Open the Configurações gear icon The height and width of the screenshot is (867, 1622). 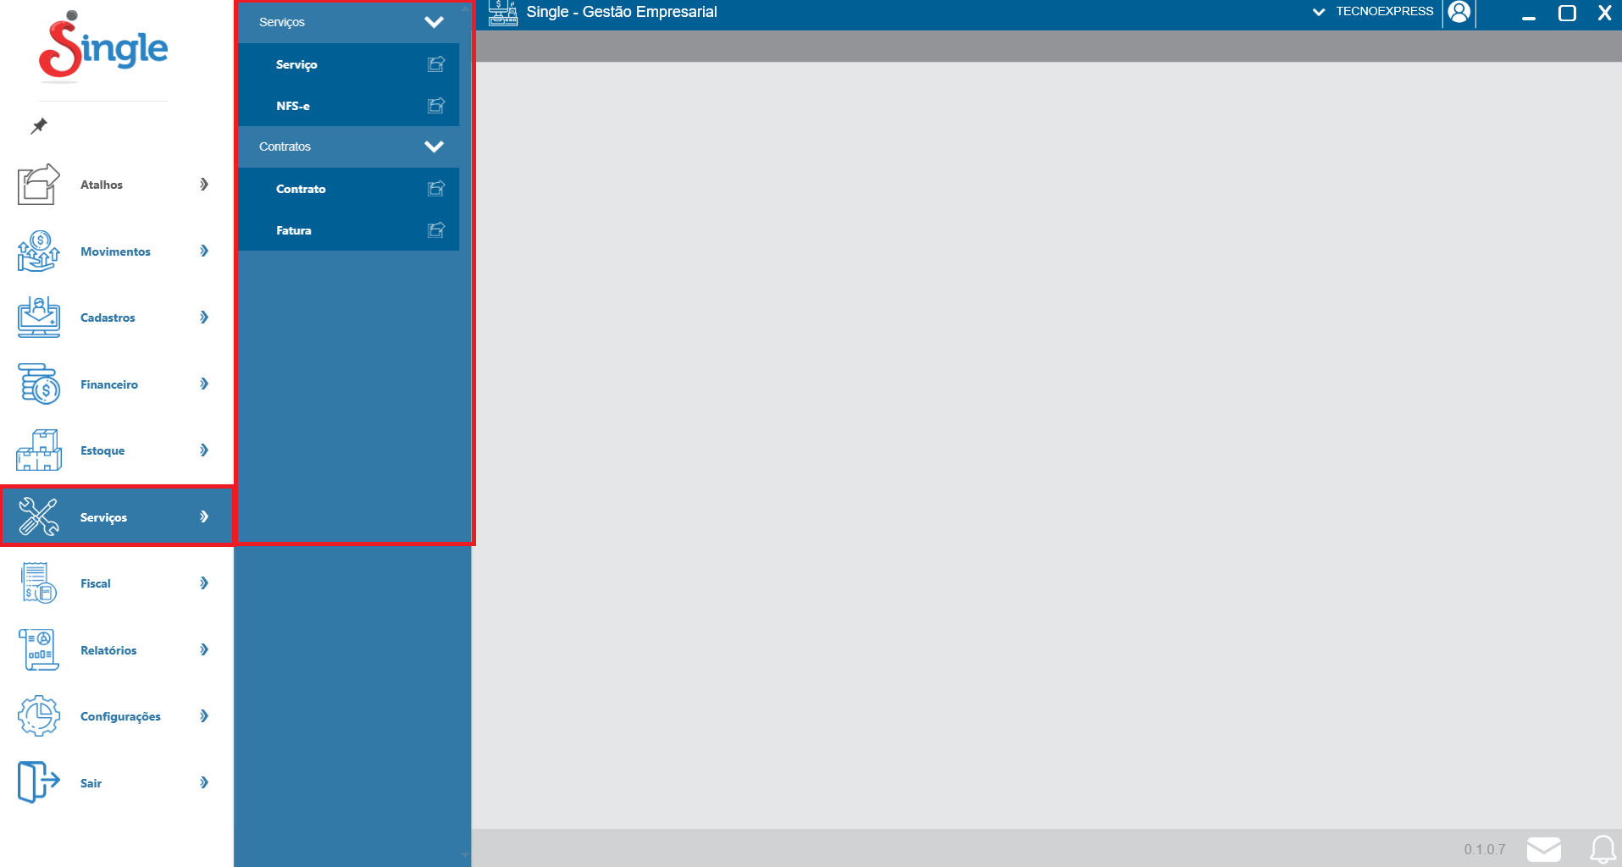pyautogui.click(x=38, y=716)
